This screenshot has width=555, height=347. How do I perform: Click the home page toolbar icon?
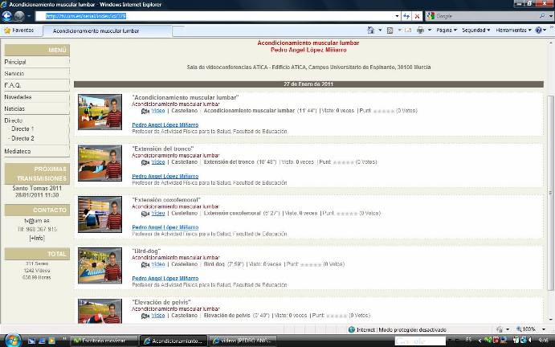371,31
